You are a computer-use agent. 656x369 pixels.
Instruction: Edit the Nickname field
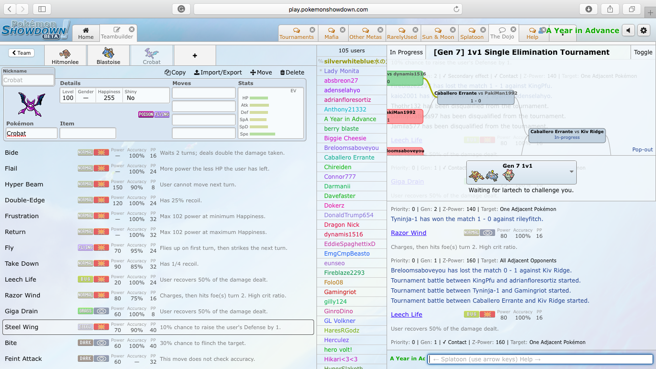point(28,80)
